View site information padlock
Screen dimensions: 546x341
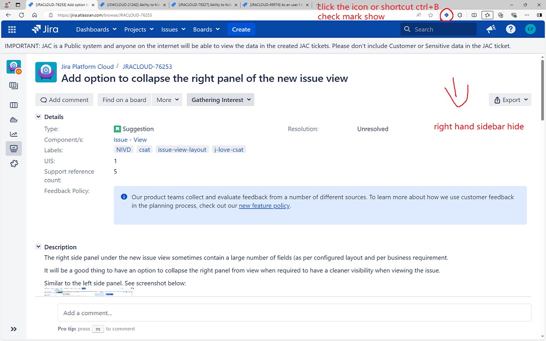(51, 15)
